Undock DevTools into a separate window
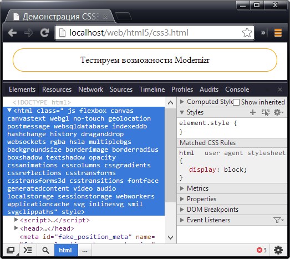 coord(11,250)
